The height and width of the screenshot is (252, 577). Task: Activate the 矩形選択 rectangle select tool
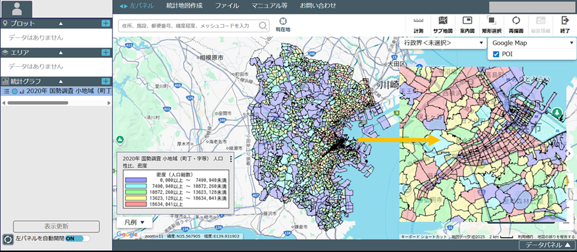(492, 25)
